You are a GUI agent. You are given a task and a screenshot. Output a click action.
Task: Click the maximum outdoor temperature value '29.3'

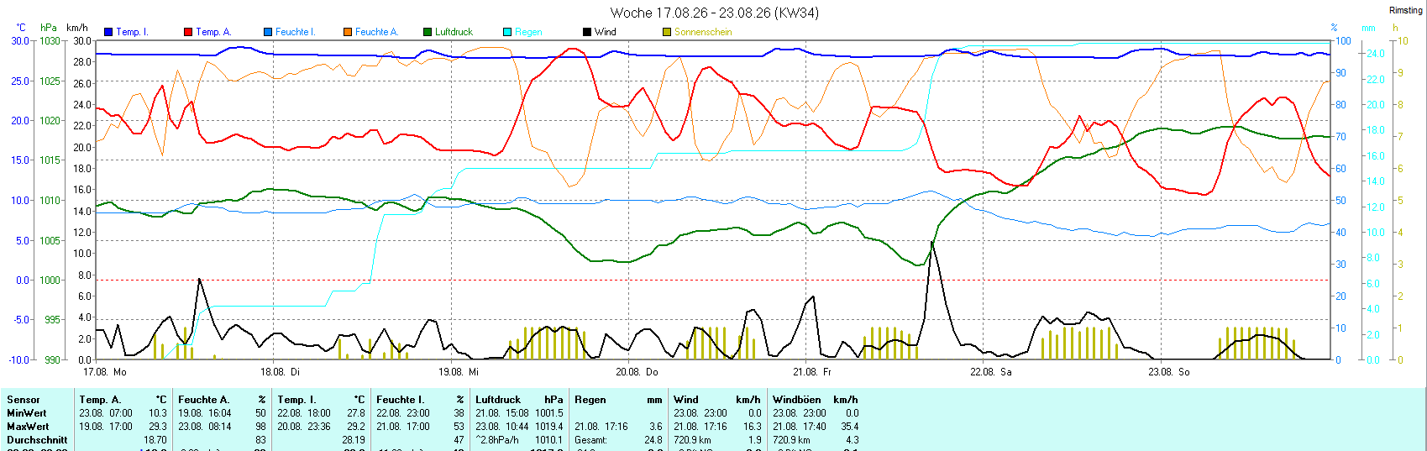pos(158,427)
